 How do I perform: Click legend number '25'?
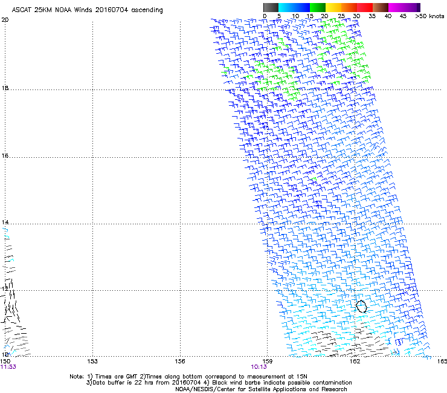point(341,16)
